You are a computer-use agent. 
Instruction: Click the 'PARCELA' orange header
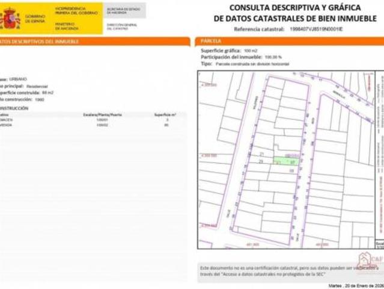290,41
